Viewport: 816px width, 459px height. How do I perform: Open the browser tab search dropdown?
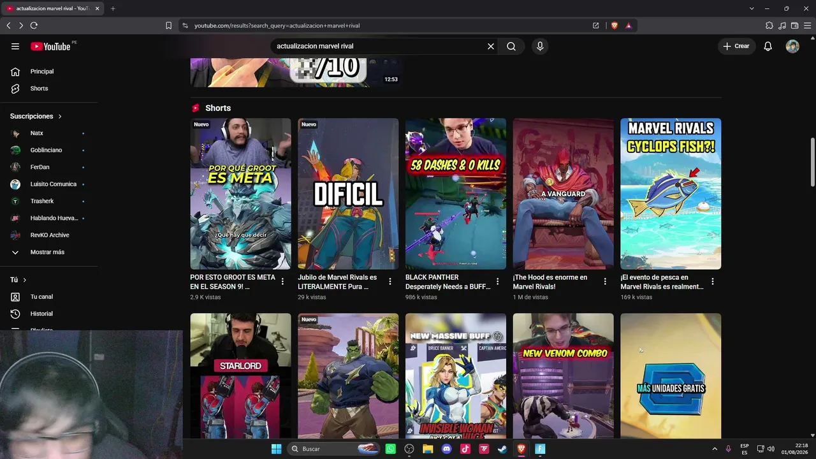[x=752, y=8]
